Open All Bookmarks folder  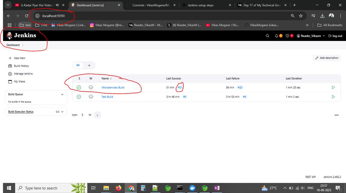330,25
